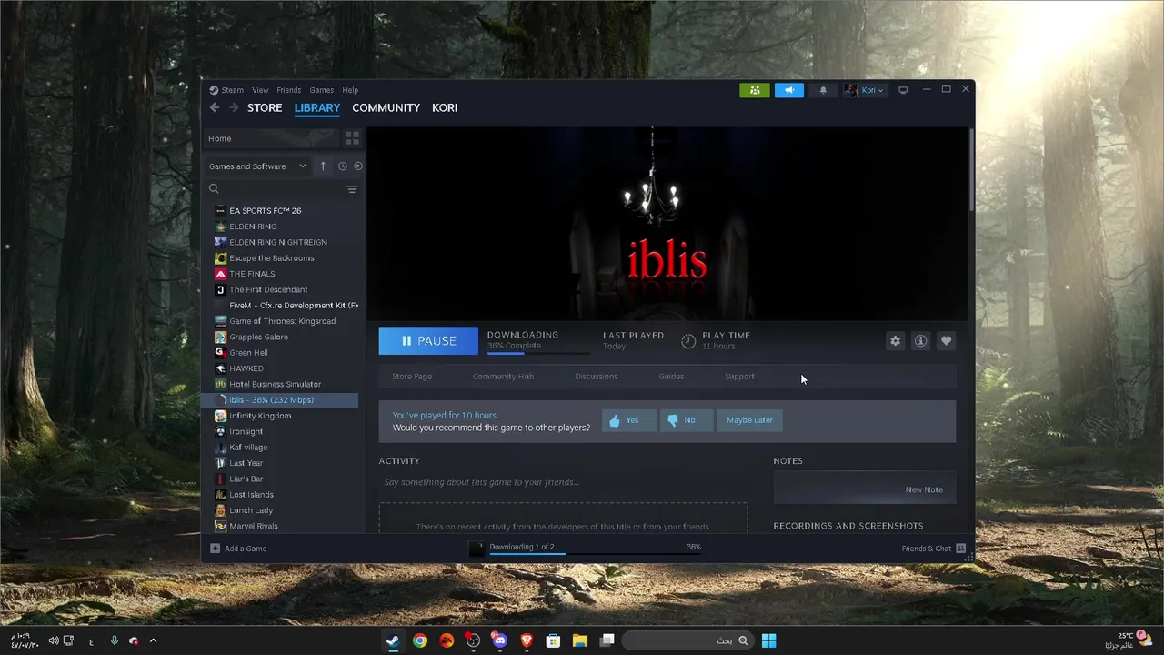Choose Maybe Later for the review
The height and width of the screenshot is (655, 1164).
[750, 420]
